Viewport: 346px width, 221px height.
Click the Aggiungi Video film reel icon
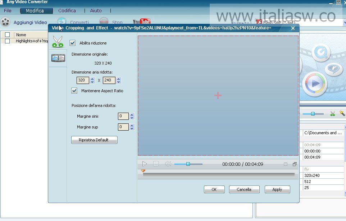[x=5, y=22]
